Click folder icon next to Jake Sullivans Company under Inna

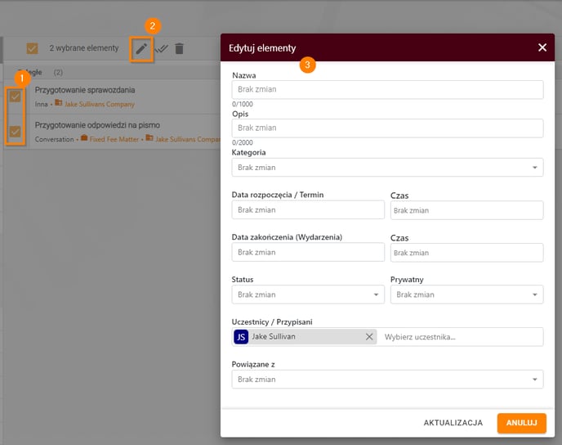pos(59,103)
